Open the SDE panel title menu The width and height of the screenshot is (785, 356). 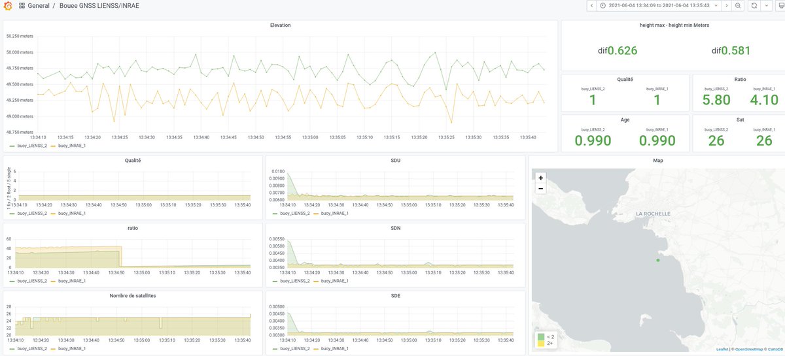pos(395,296)
